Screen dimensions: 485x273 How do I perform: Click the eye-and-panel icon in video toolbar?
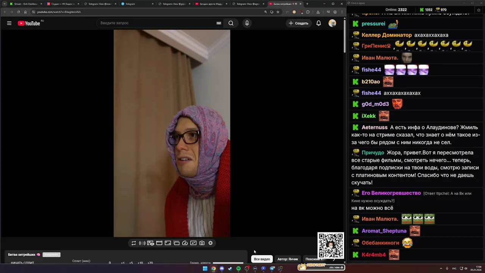[x=151, y=243]
